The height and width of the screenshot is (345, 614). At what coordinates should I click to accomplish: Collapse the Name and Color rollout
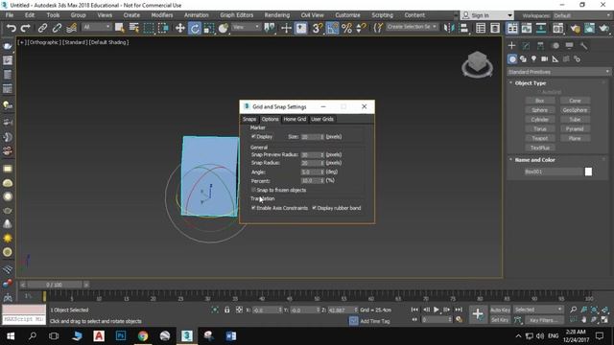click(534, 160)
